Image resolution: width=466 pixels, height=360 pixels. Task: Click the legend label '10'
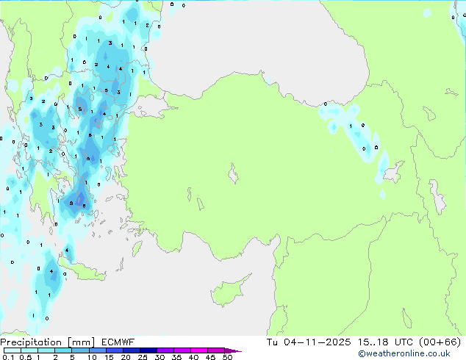click(x=92, y=357)
